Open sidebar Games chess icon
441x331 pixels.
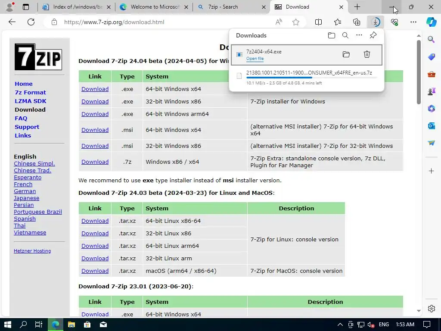point(432,91)
